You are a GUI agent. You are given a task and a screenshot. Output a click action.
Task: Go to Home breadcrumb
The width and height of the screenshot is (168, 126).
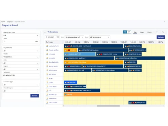(x=3, y=22)
